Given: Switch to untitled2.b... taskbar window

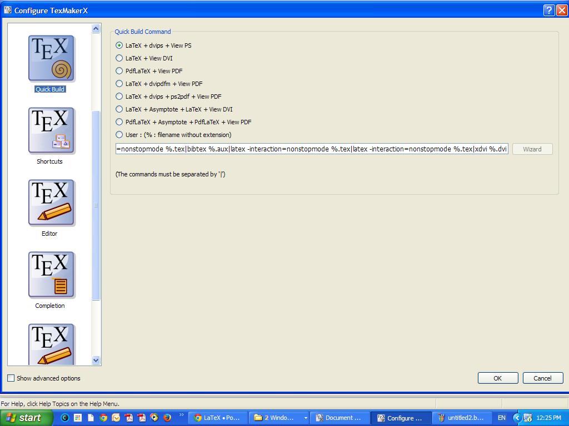Looking at the screenshot, I should [x=462, y=418].
